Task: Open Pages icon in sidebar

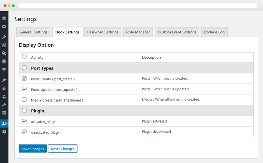Action: pyautogui.click(x=4, y=62)
